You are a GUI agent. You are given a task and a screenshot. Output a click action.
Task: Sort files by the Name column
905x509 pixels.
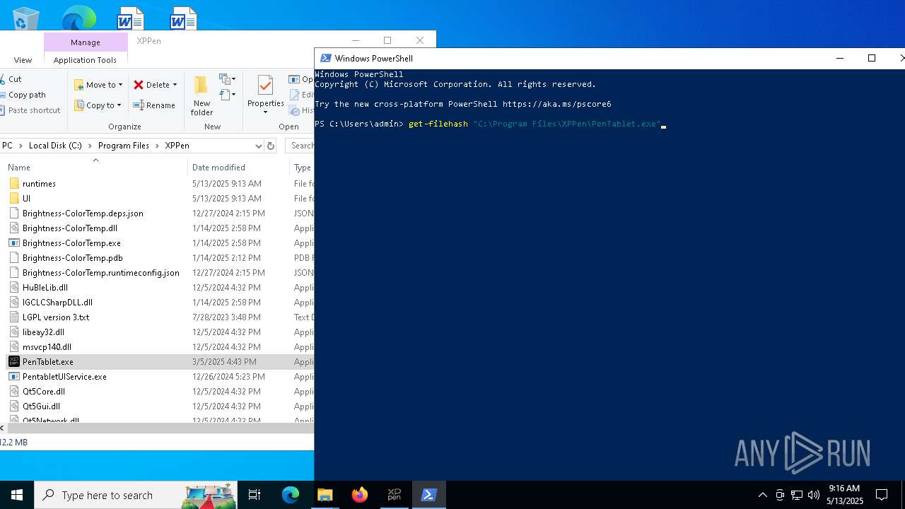[19, 168]
